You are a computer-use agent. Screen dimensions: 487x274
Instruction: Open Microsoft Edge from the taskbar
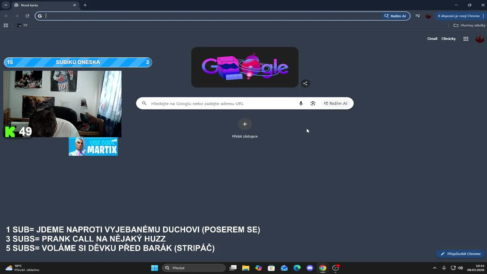point(297,268)
